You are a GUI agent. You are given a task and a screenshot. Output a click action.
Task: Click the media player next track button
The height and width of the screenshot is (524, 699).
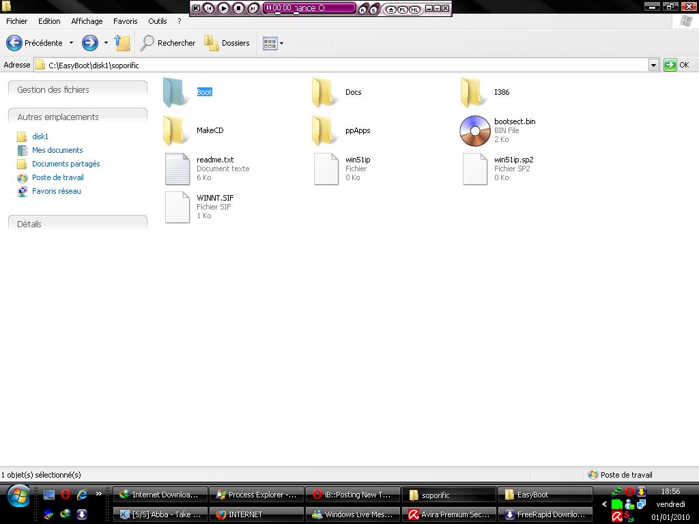coord(253,8)
